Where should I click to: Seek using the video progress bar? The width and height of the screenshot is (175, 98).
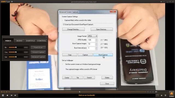coord(77,92)
